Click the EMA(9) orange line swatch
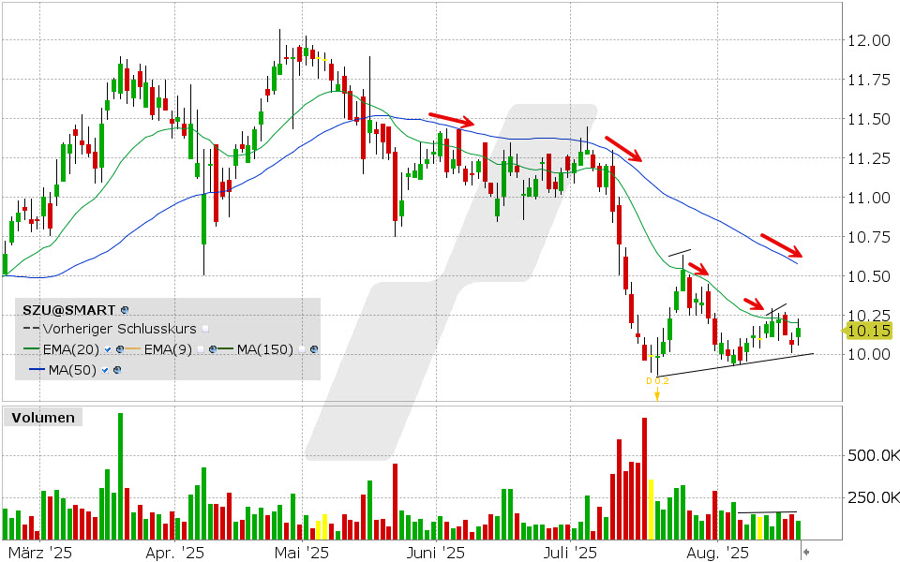 coord(132,348)
